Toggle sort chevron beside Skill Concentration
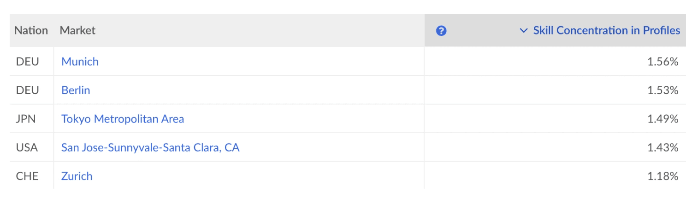Viewport: 698px width, 202px height. [523, 31]
